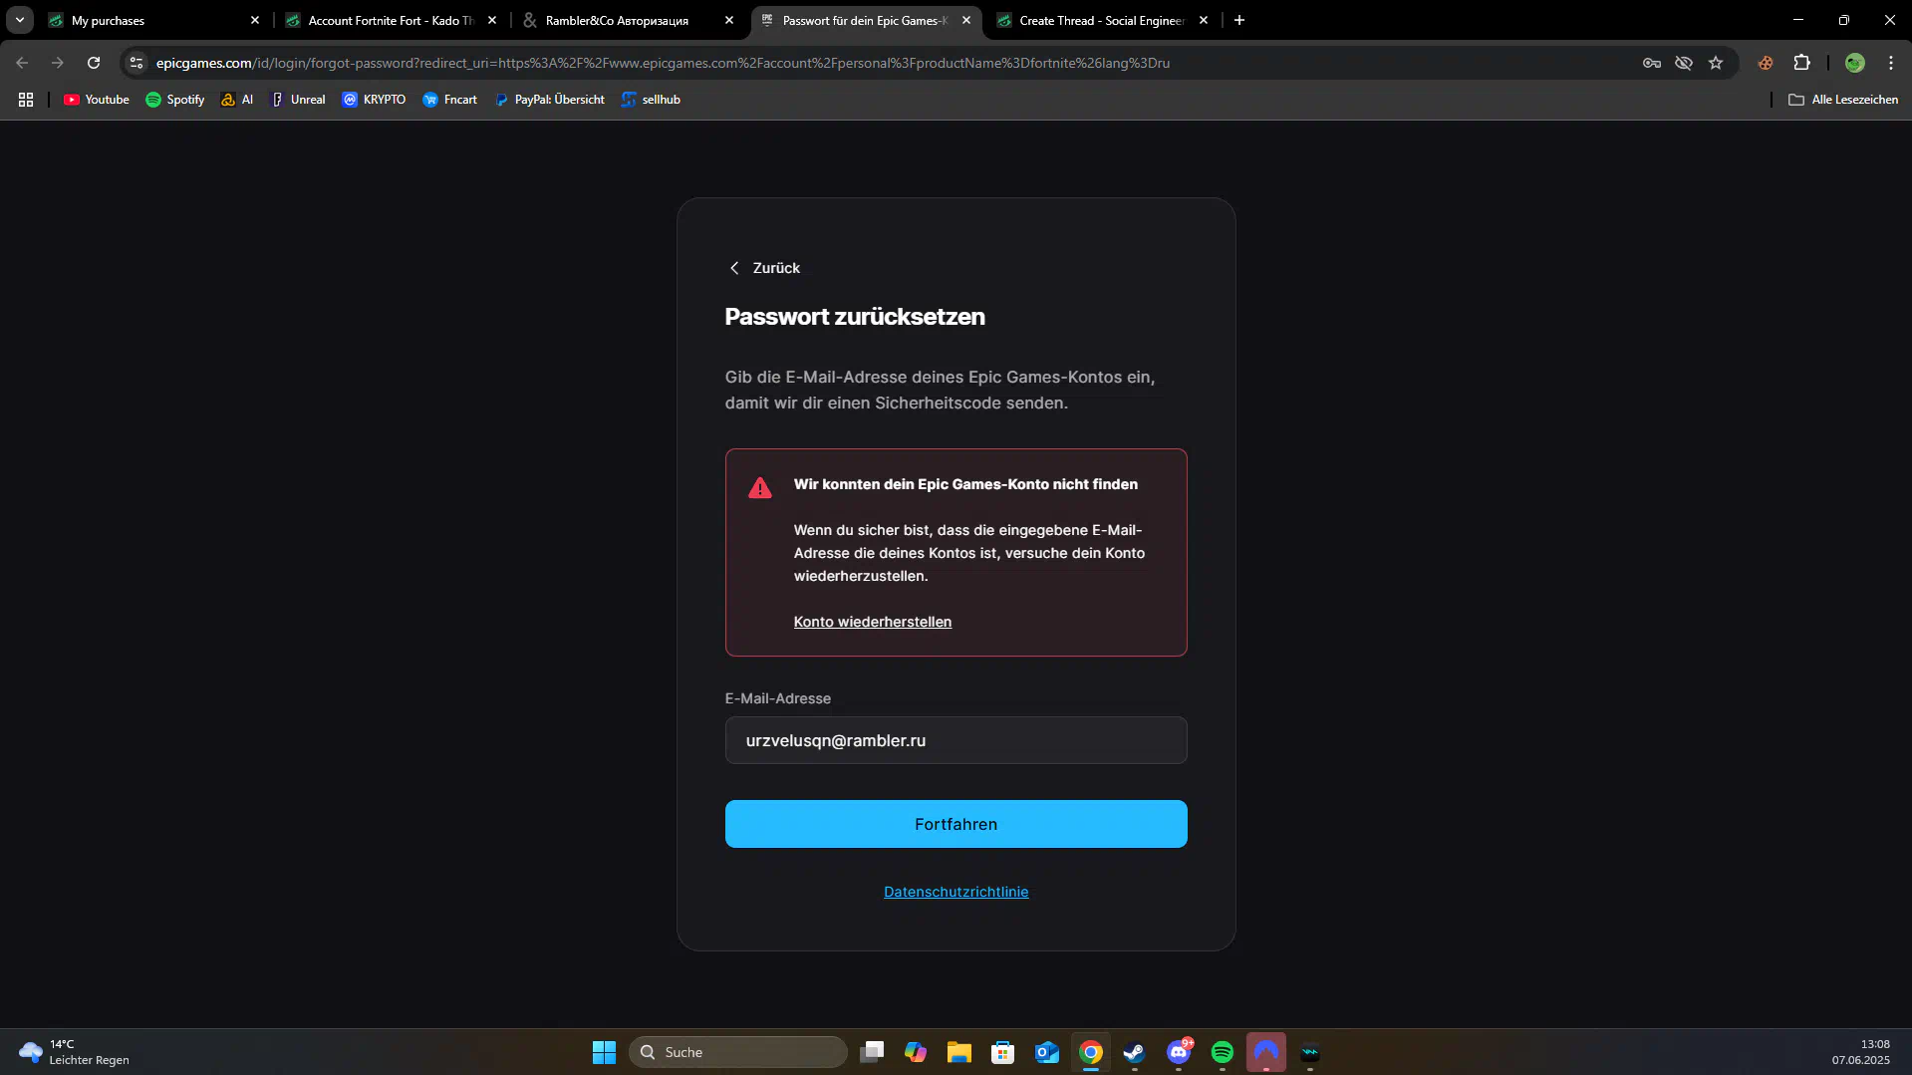
Task: Click the browser back arrow
Action: click(22, 63)
